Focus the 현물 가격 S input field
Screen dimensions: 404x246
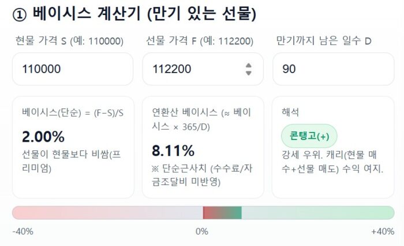(x=72, y=69)
